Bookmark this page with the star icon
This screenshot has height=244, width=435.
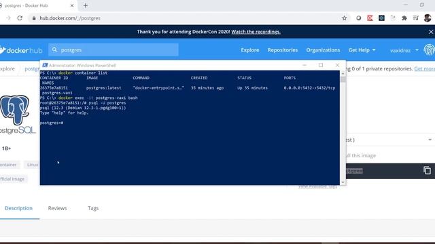(345, 18)
